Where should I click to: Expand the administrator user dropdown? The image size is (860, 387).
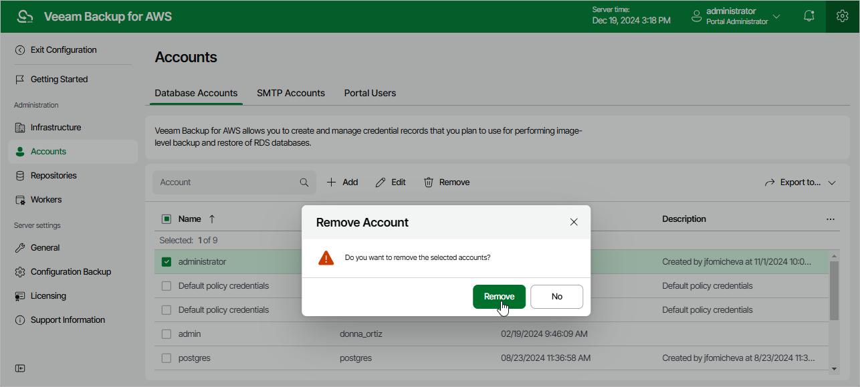[x=776, y=16]
